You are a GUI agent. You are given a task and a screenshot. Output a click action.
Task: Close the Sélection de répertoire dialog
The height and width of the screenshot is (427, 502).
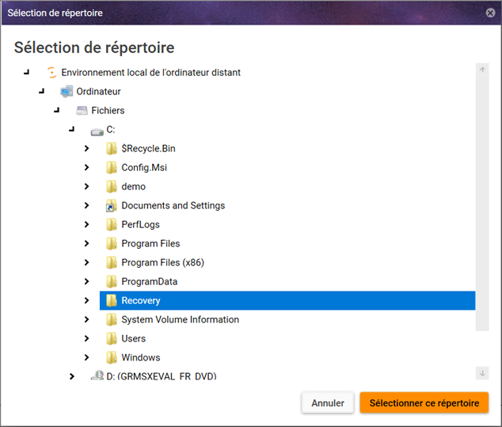click(490, 13)
